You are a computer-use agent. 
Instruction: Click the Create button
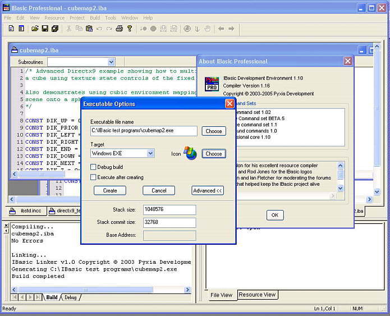110,191
